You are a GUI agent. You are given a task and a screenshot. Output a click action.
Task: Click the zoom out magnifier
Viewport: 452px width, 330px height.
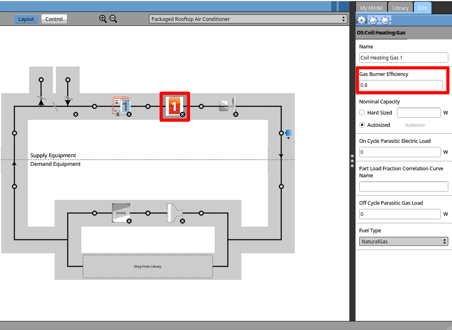(113, 19)
